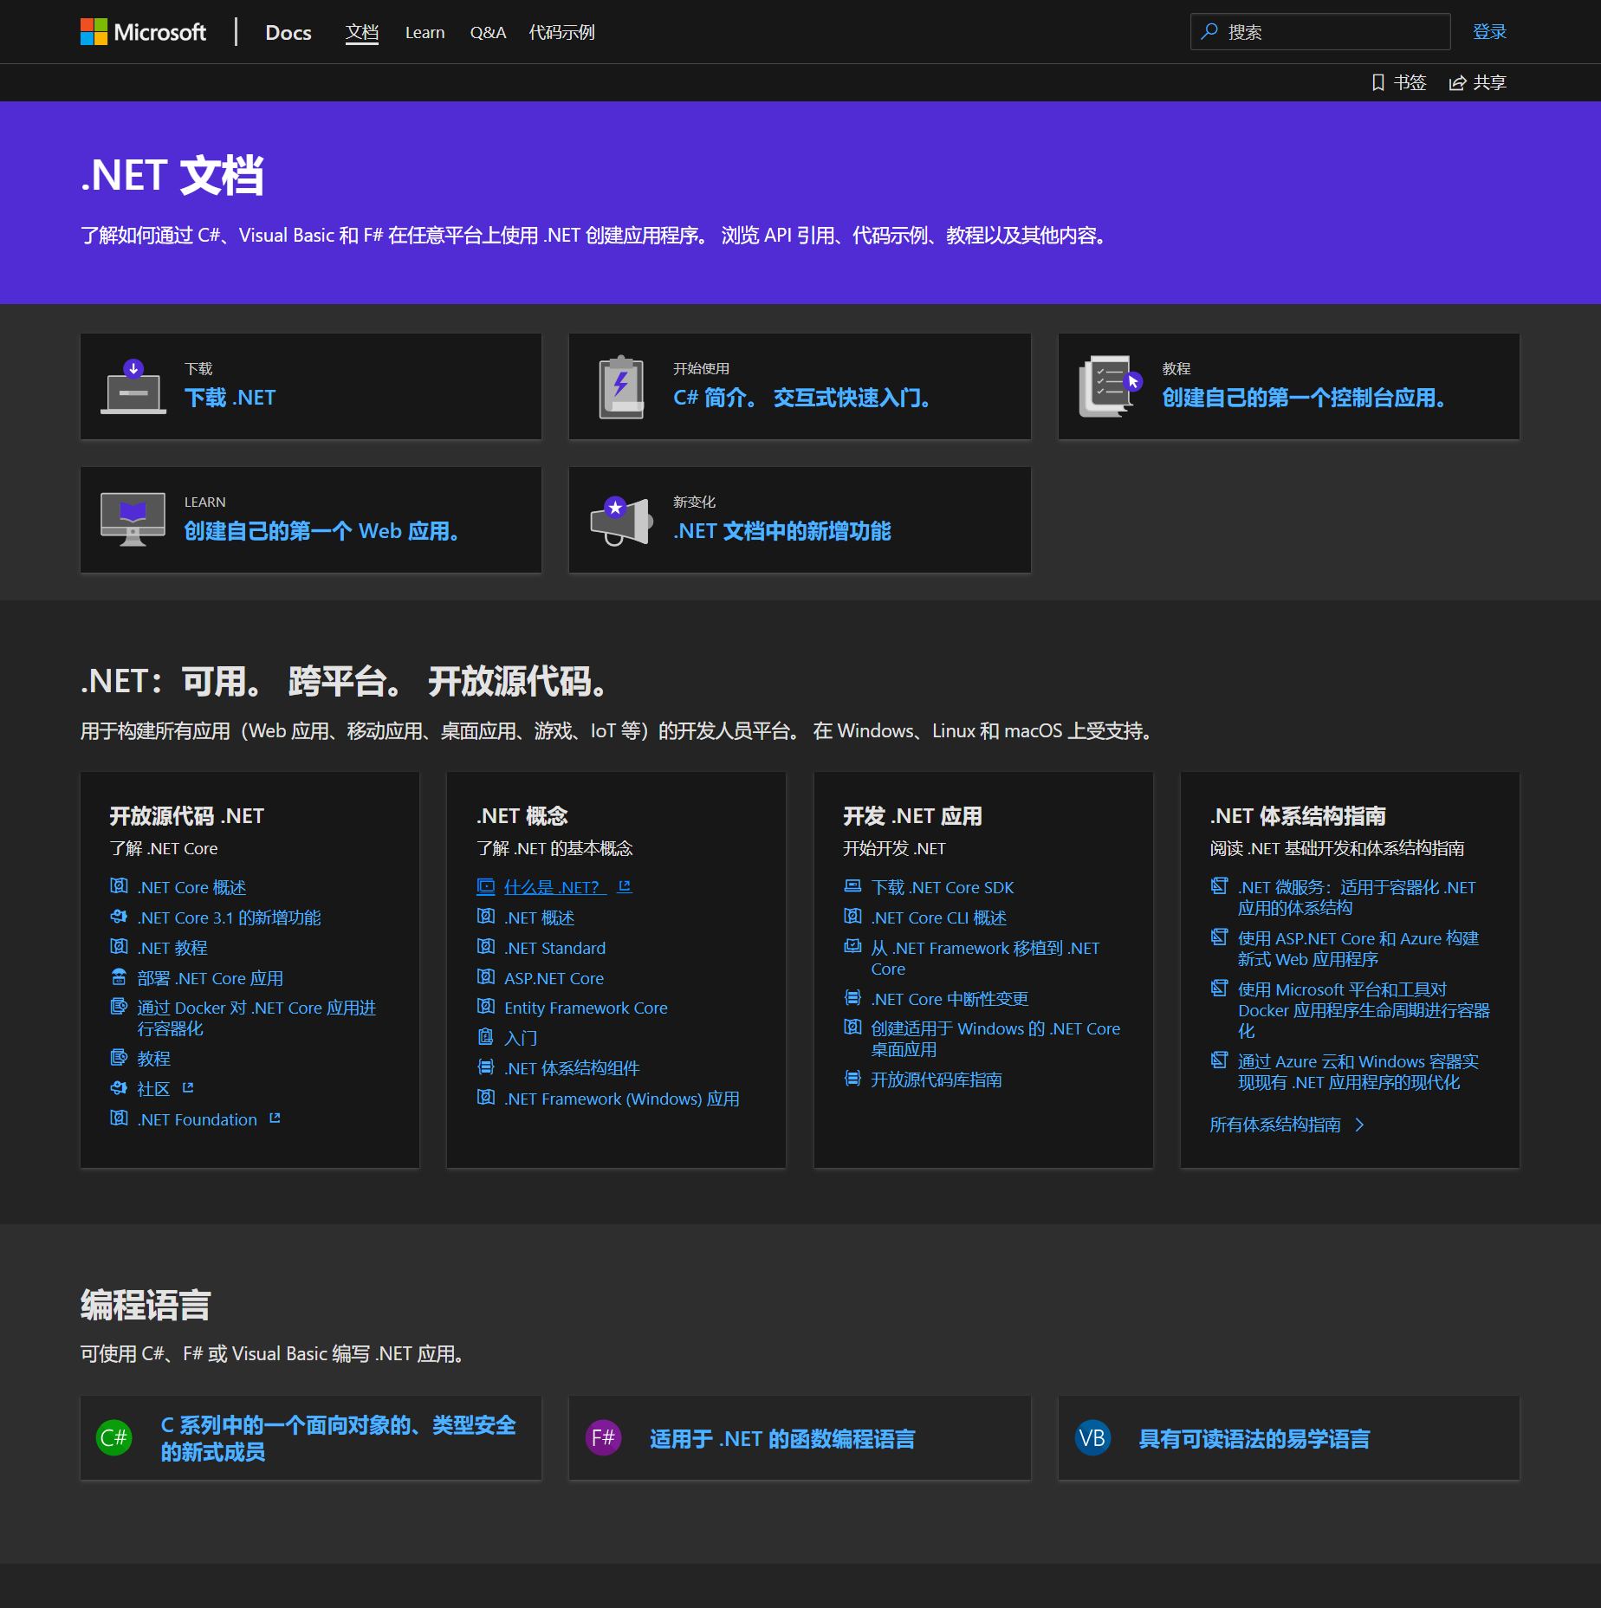
Task: Open C# 简介。交互式快速入门 link
Action: (x=802, y=398)
